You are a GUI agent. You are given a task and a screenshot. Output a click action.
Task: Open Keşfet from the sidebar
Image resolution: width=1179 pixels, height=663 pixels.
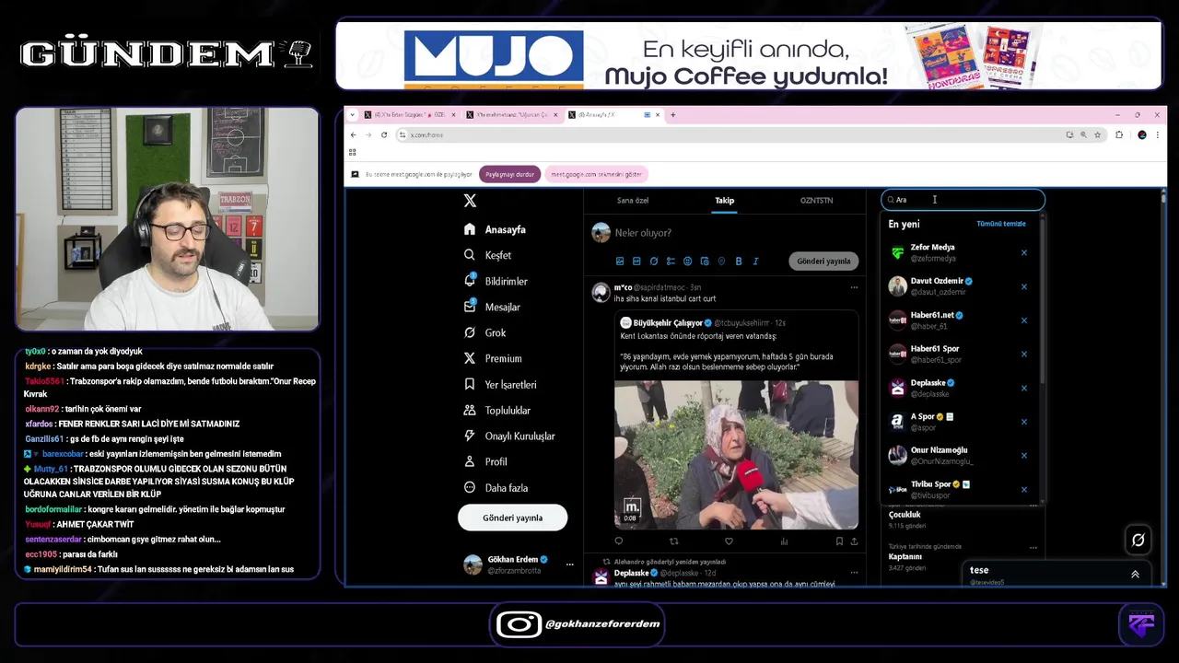click(x=487, y=255)
